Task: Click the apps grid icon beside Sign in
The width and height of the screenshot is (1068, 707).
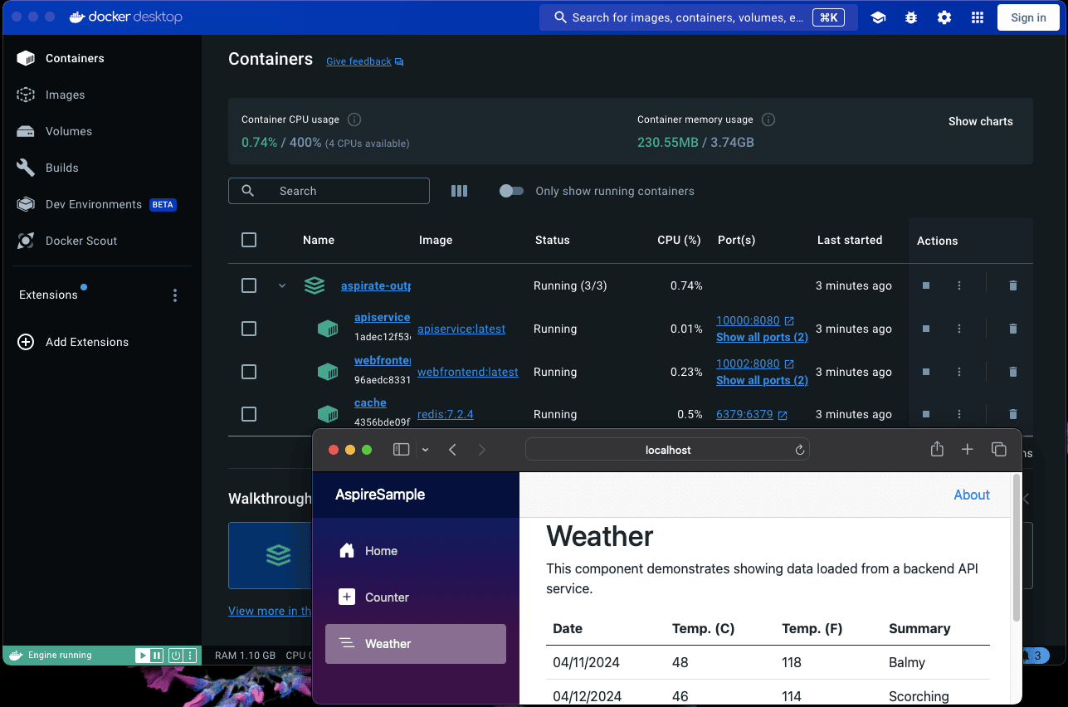Action: pyautogui.click(x=978, y=17)
